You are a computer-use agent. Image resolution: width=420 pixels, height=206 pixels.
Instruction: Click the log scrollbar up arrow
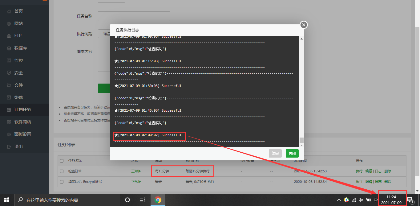pos(301,39)
